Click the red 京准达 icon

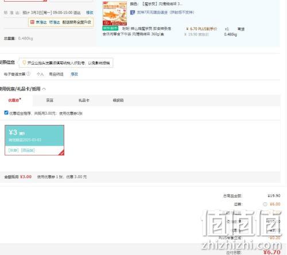point(32,22)
